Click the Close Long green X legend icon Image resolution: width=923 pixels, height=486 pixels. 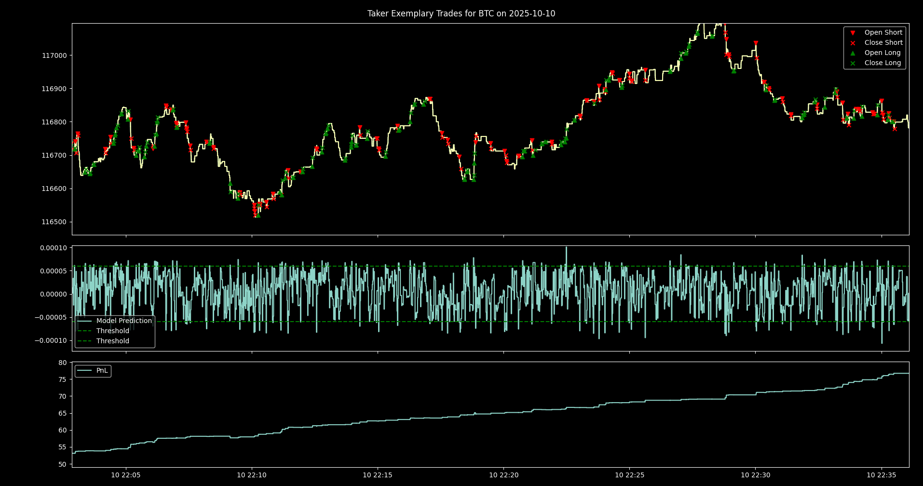(x=853, y=63)
